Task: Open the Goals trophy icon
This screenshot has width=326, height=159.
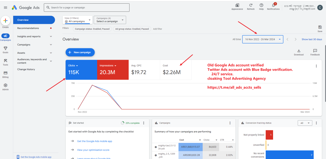Action: pyautogui.click(x=5, y=48)
